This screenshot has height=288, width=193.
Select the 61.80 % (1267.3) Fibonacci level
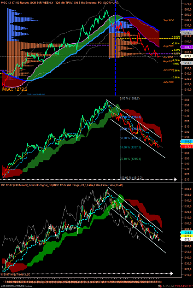click(x=130, y=147)
